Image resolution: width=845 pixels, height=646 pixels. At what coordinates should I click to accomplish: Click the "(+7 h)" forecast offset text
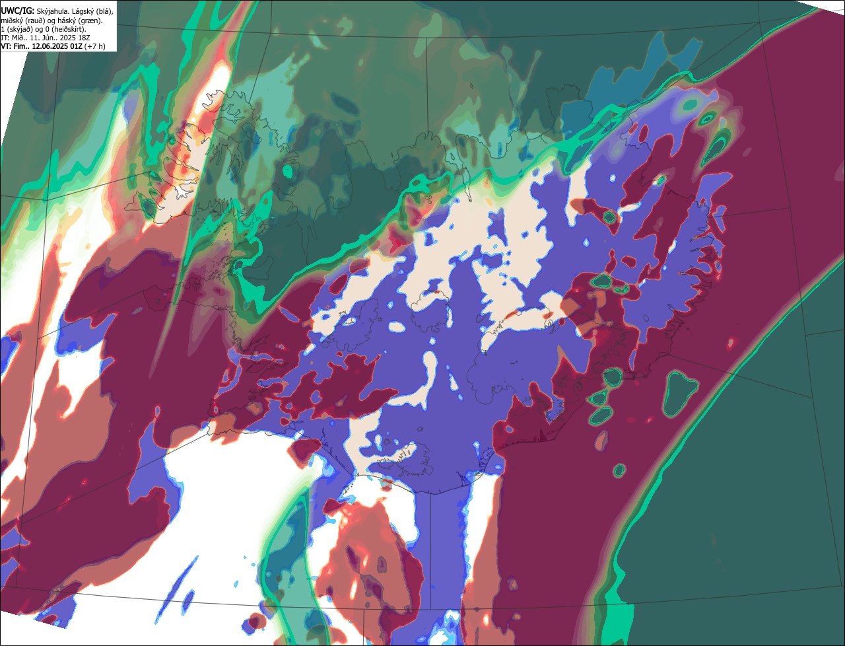click(x=95, y=46)
